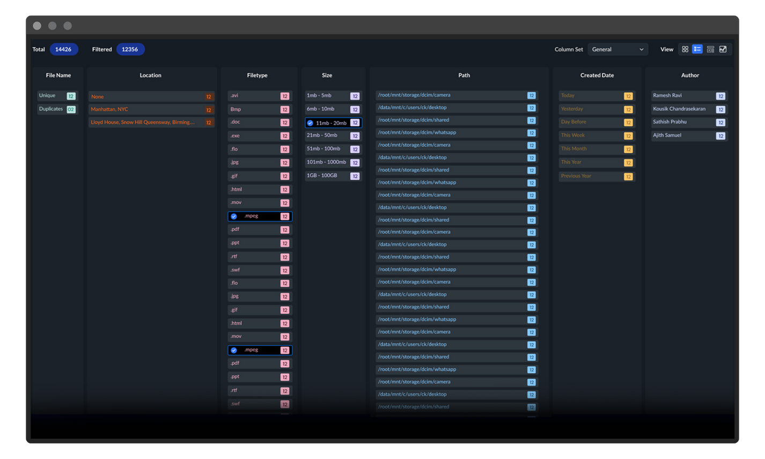Viewport: 765px width, 459px height.
Task: Click the Path column header
Action: point(464,76)
